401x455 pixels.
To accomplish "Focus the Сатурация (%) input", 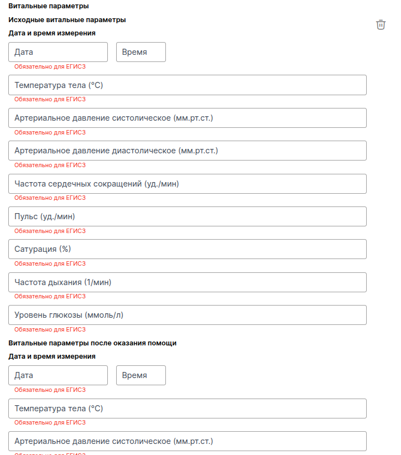I will pyautogui.click(x=188, y=249).
